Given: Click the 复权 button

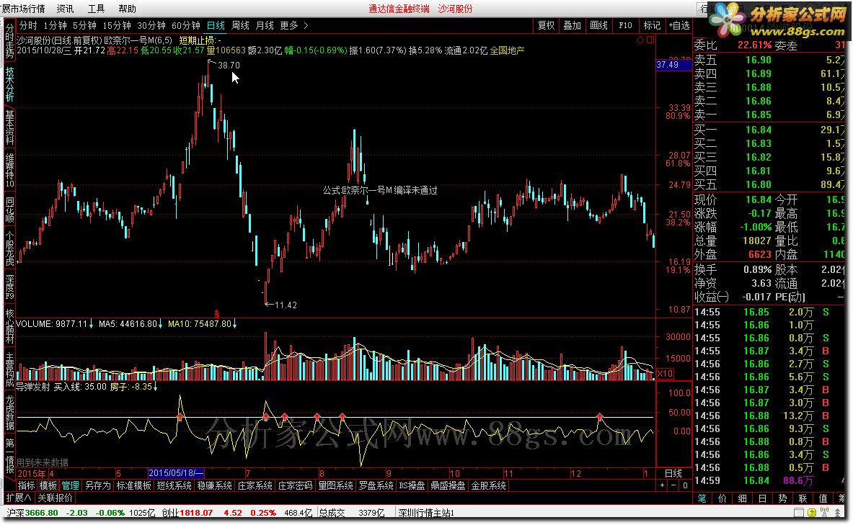Looking at the screenshot, I should pyautogui.click(x=546, y=25).
